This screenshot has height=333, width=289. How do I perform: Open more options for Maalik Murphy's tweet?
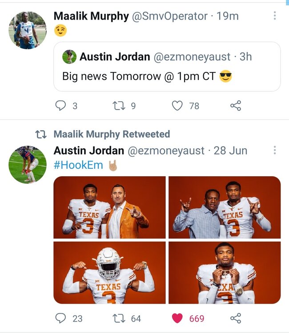(275, 16)
